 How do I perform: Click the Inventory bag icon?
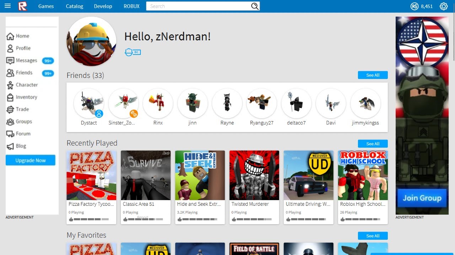[10, 97]
